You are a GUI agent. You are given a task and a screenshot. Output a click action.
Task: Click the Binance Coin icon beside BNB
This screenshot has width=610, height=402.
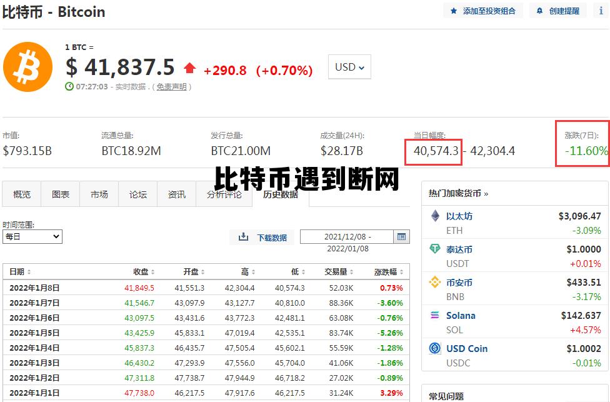tap(435, 283)
